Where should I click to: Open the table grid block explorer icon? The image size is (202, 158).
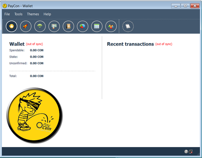tap(97, 26)
